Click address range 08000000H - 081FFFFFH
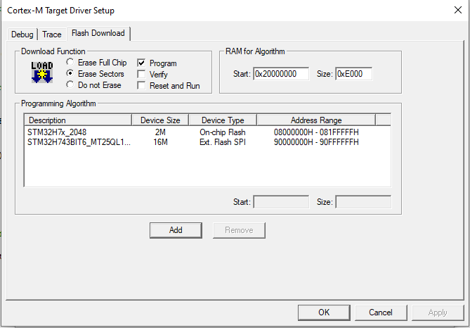Screen dimensions: 470x328 point(316,132)
